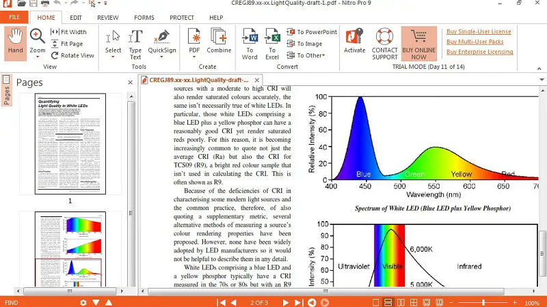This screenshot has height=307, width=547.
Task: Click Buy Single-User License link
Action: tap(479, 32)
